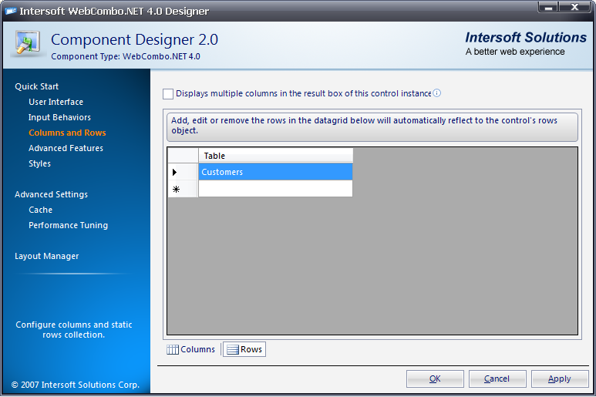This screenshot has width=596, height=397.
Task: Open Performance Tuning settings
Action: coord(68,225)
